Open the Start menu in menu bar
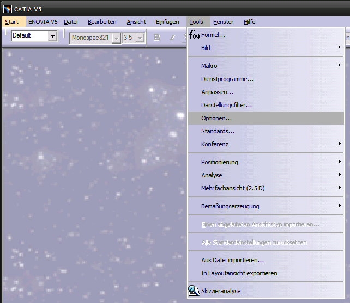350x303 pixels. 11,22
